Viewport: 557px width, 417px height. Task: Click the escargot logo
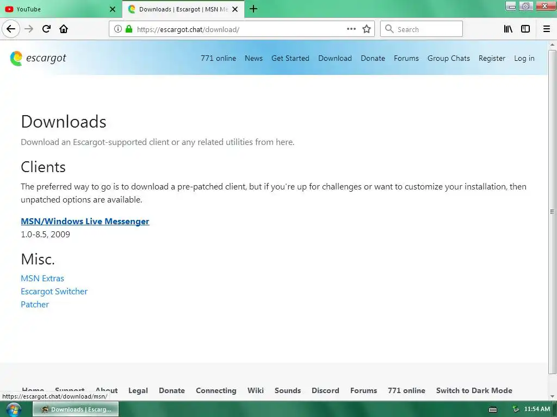click(x=38, y=58)
